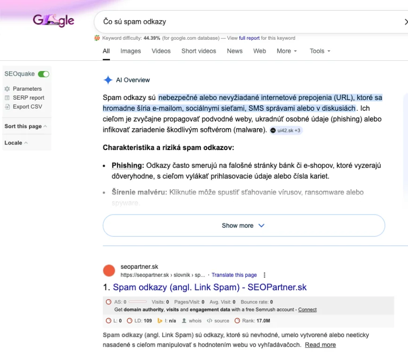Image resolution: width=408 pixels, height=359 pixels.
Task: Click the Export CSV file icon
Action: tap(7, 107)
